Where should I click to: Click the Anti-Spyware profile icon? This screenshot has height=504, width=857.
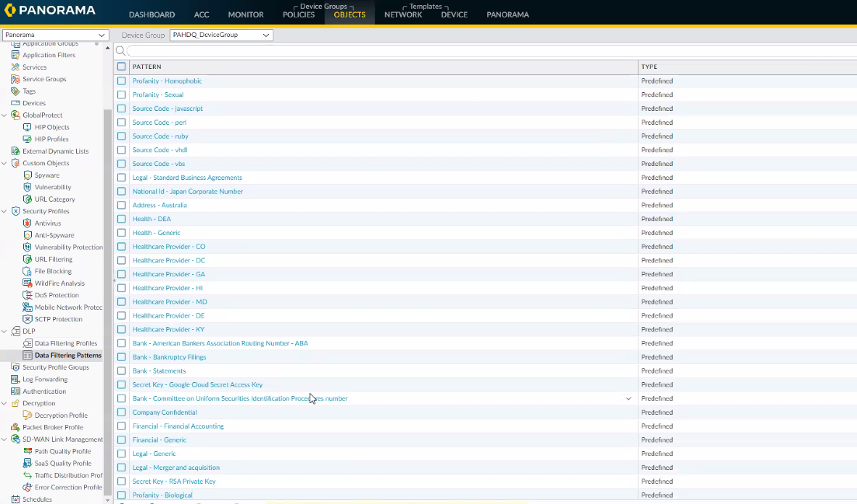tap(28, 235)
